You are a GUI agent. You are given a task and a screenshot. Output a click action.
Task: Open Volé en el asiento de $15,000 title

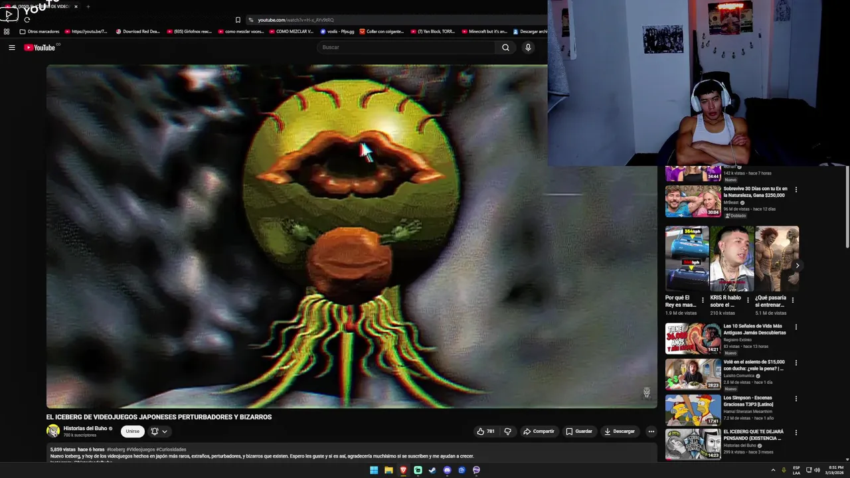pyautogui.click(x=753, y=365)
